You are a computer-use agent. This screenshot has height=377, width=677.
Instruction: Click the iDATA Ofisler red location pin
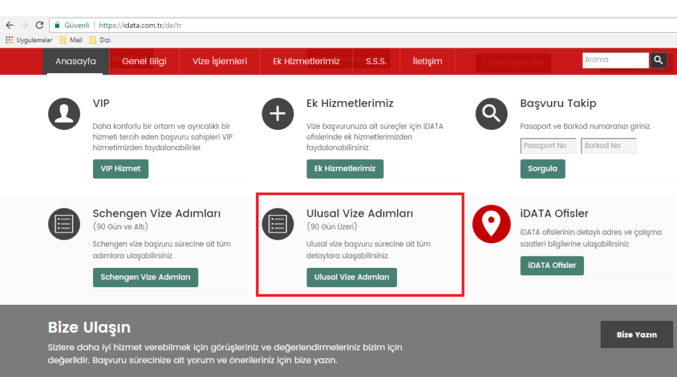point(491,224)
